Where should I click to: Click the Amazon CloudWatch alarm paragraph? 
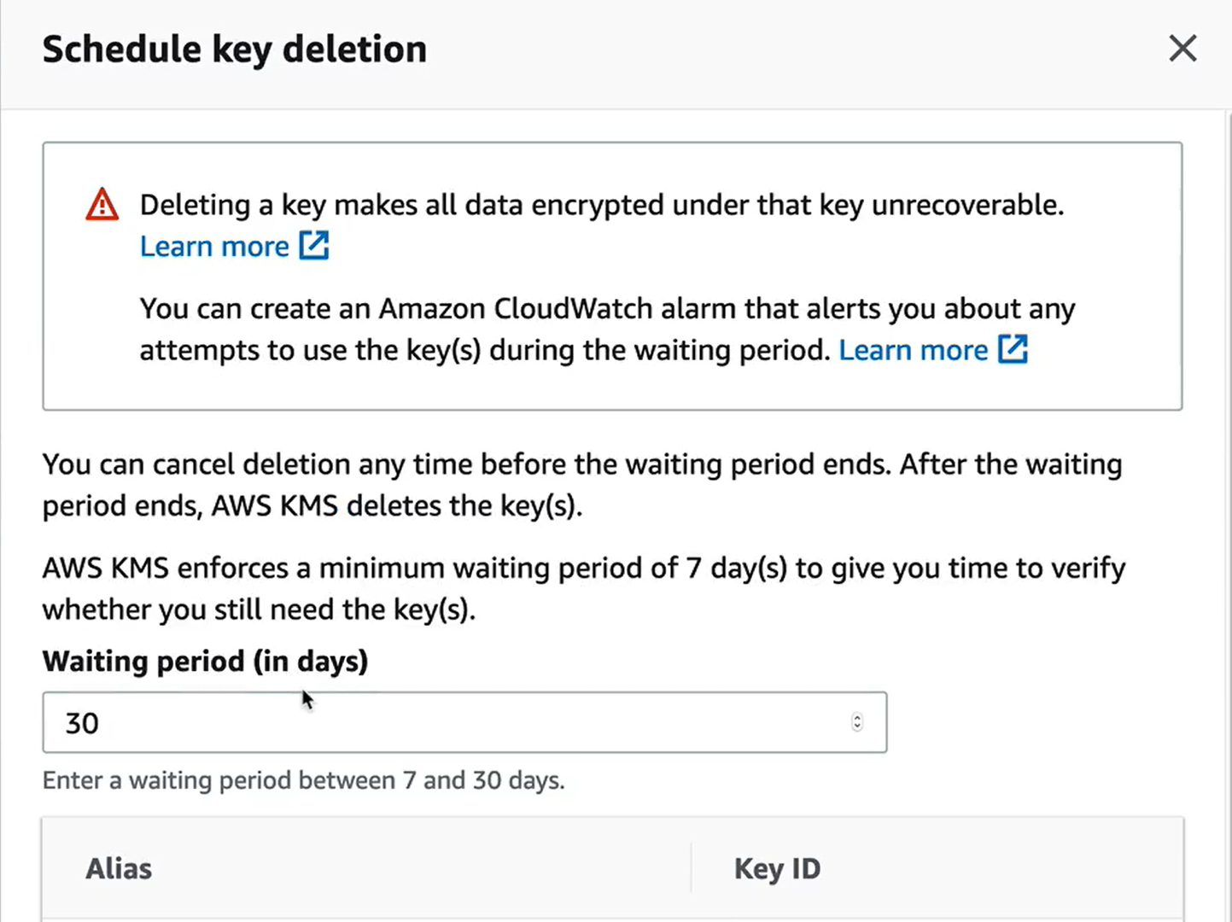click(607, 330)
